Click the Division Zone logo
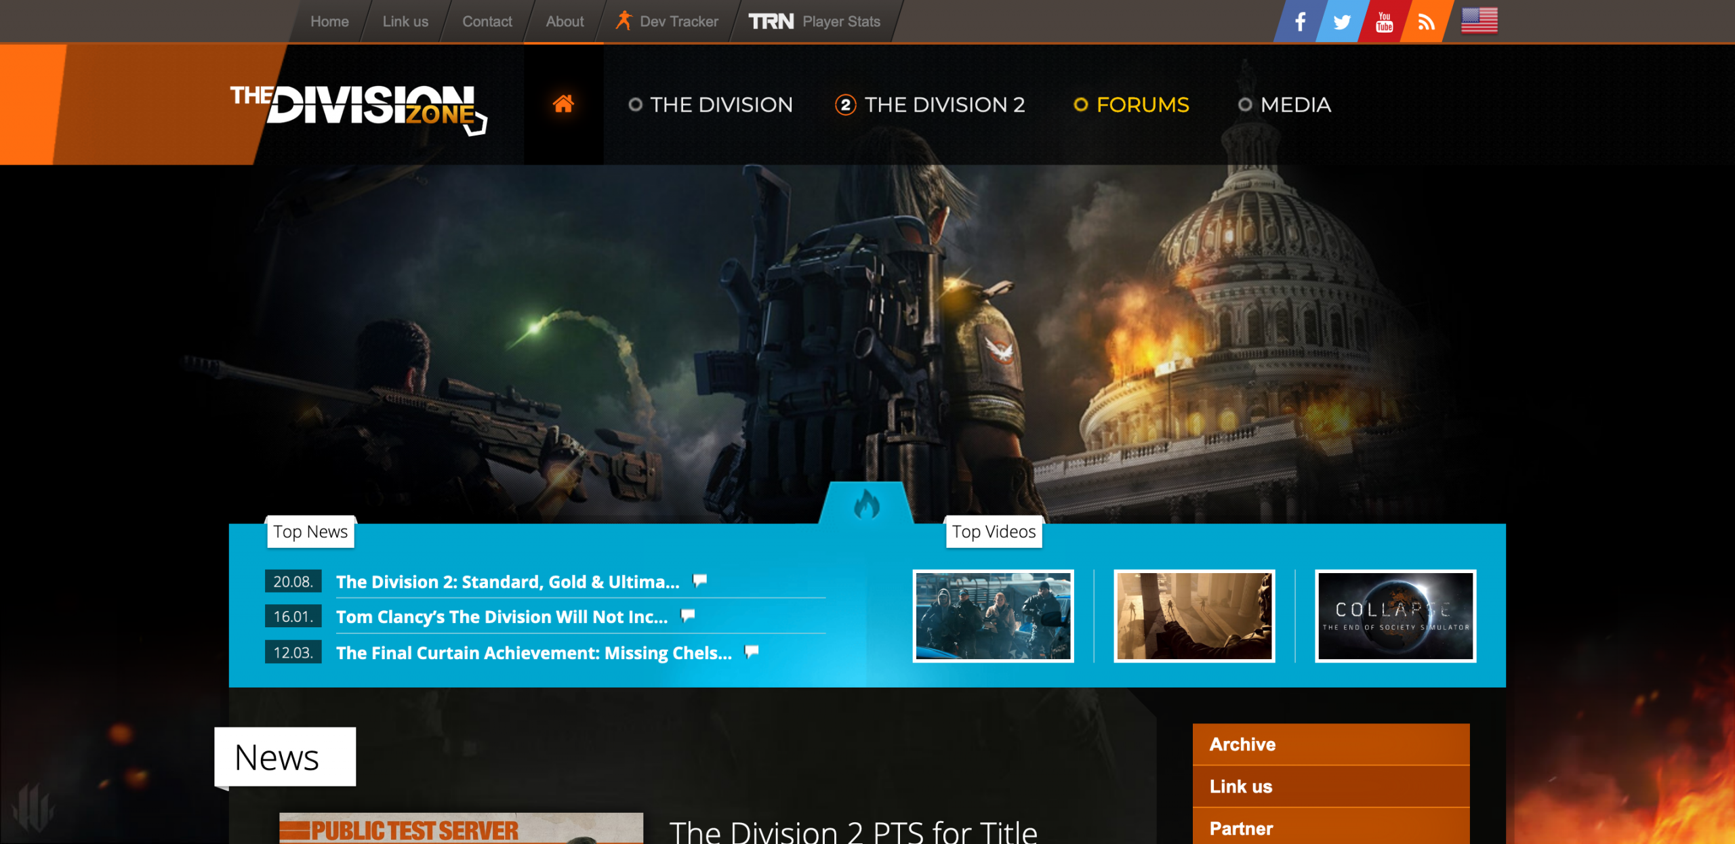 coord(359,107)
